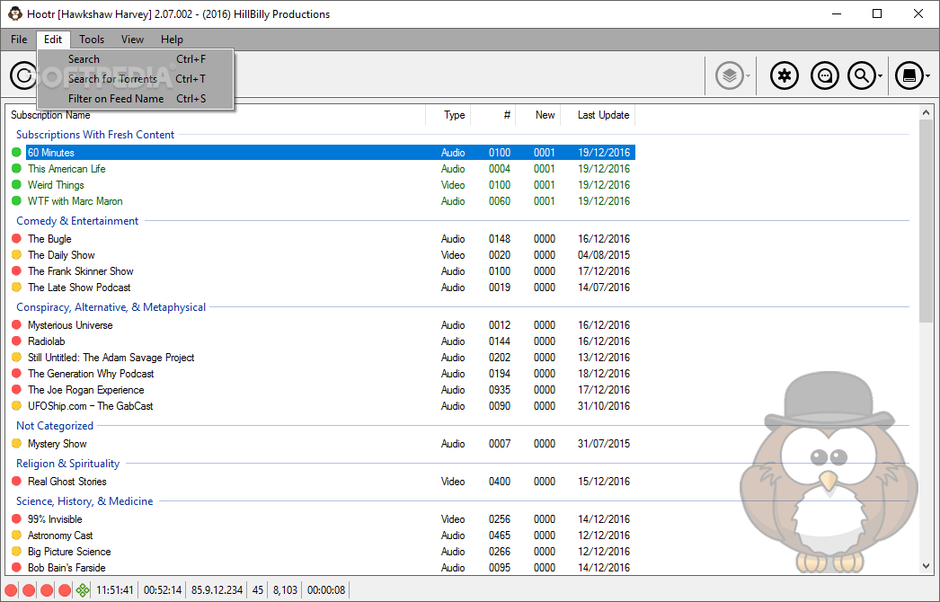Click Comedy & Entertainment group header
Screen dimensions: 940x602
[77, 221]
